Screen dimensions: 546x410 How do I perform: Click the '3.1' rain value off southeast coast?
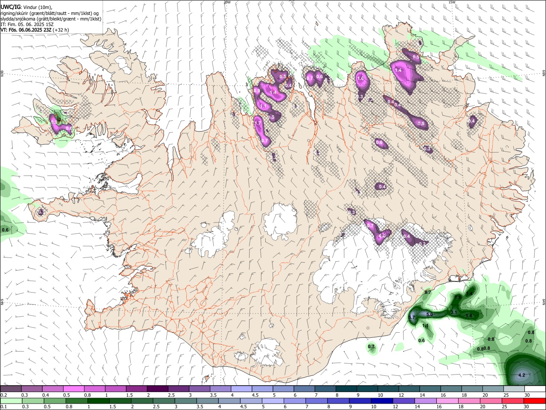454,312
